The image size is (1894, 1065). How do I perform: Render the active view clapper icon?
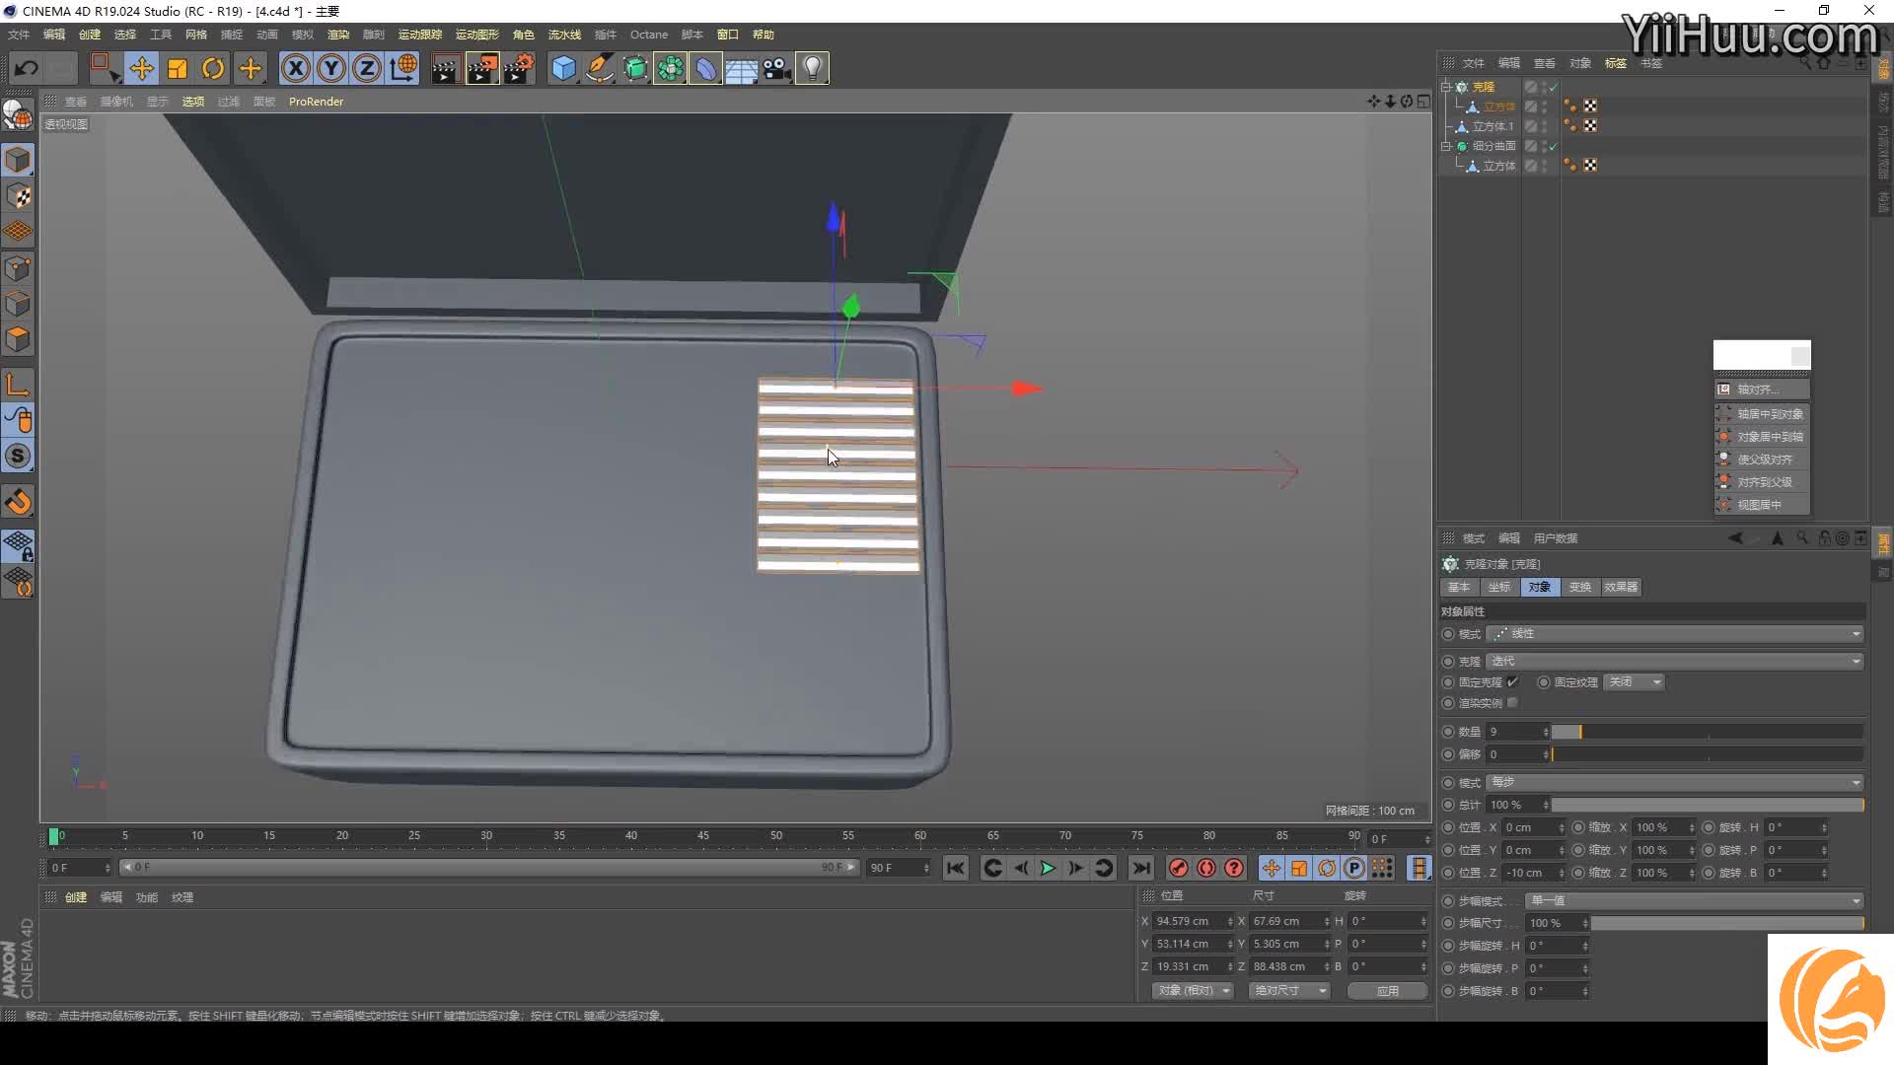[445, 68]
